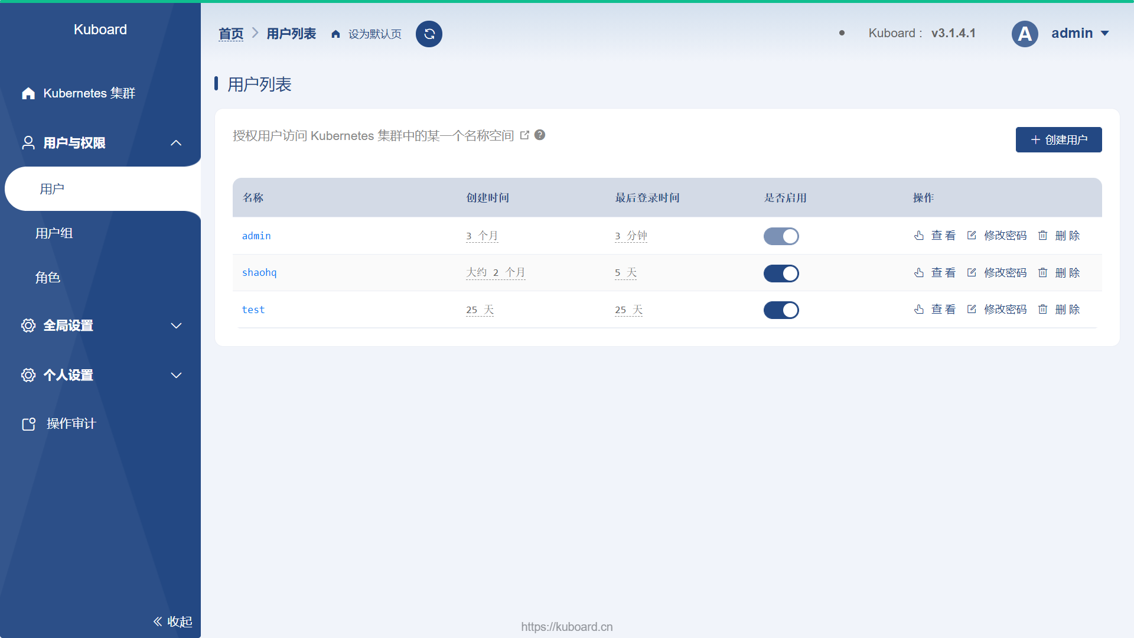This screenshot has width=1134, height=638.
Task: Select the 操作审计 sidebar icon
Action: (x=28, y=423)
